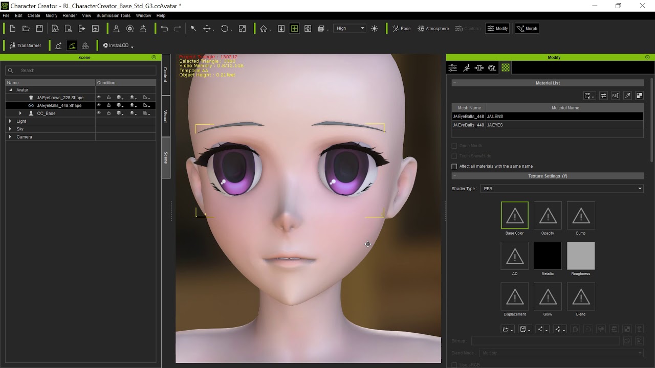Click the Atmosphere button
Screen dimensions: 655x368
[x=433, y=29]
